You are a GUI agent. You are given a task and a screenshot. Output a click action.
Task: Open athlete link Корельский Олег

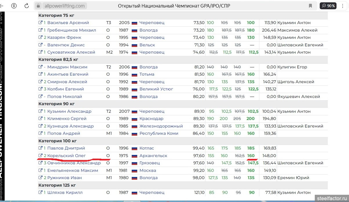(x=66, y=156)
